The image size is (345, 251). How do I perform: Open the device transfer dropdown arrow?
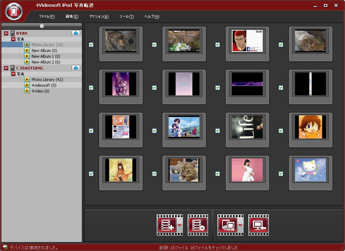click(240, 225)
